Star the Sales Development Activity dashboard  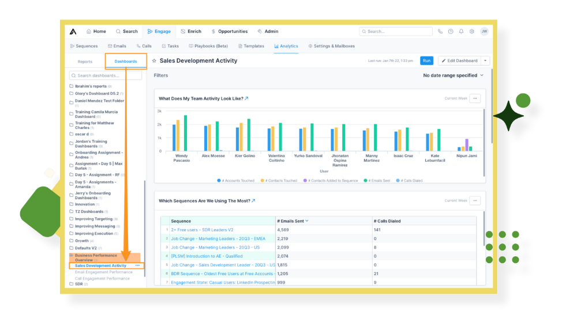(x=154, y=61)
